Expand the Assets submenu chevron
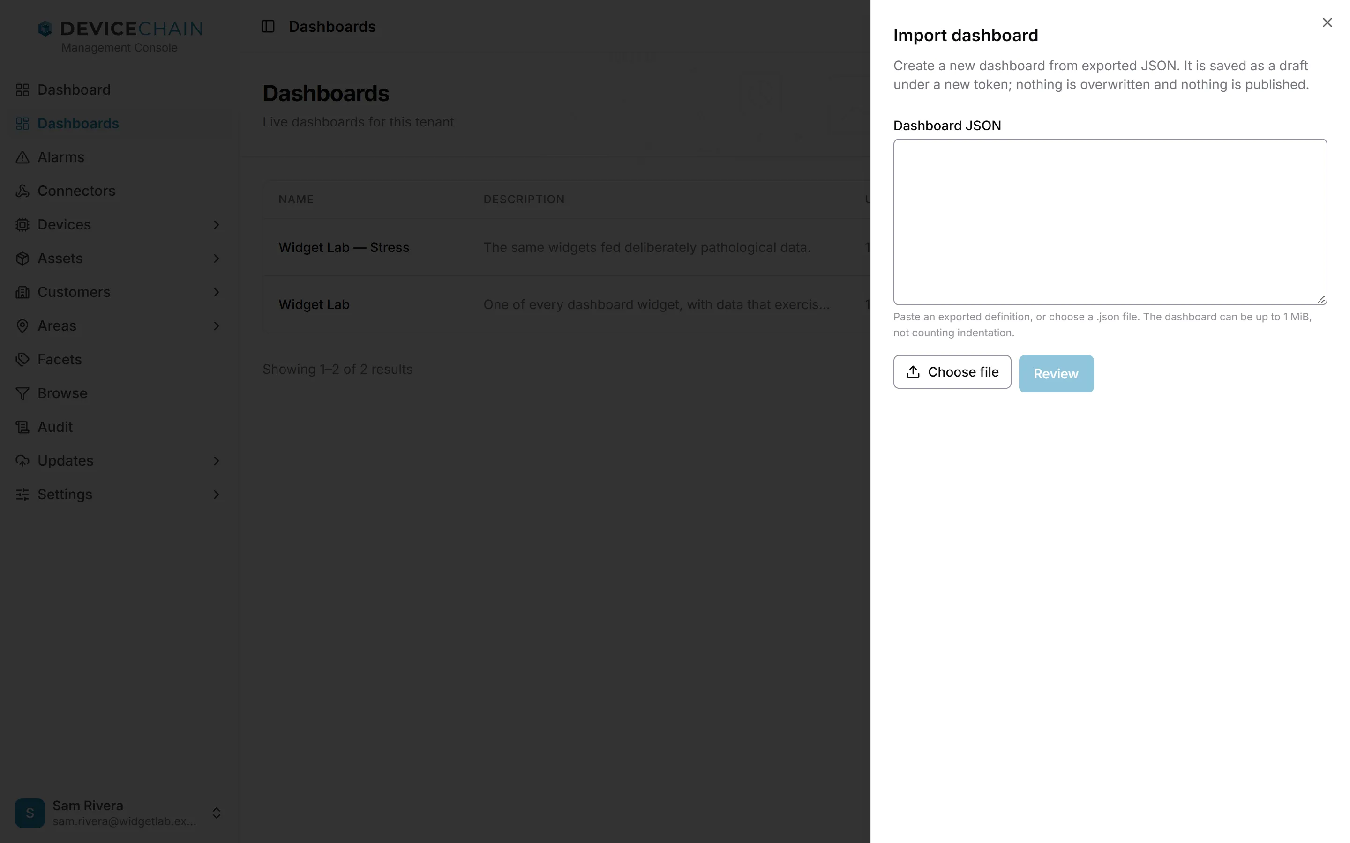The height and width of the screenshot is (843, 1350). coord(217,259)
